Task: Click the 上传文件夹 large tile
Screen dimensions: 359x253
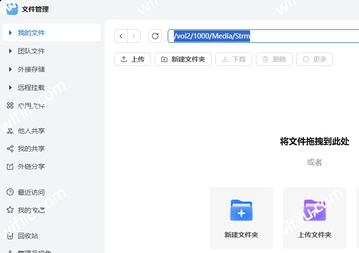Action: pos(314,218)
